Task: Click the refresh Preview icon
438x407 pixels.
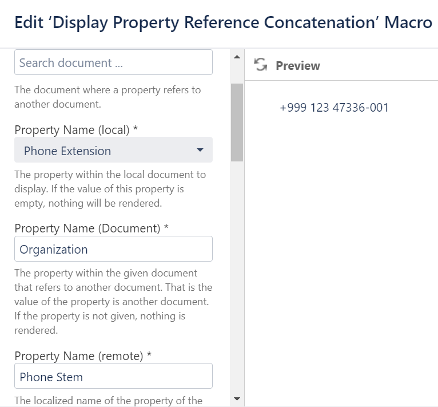Action: click(x=261, y=65)
